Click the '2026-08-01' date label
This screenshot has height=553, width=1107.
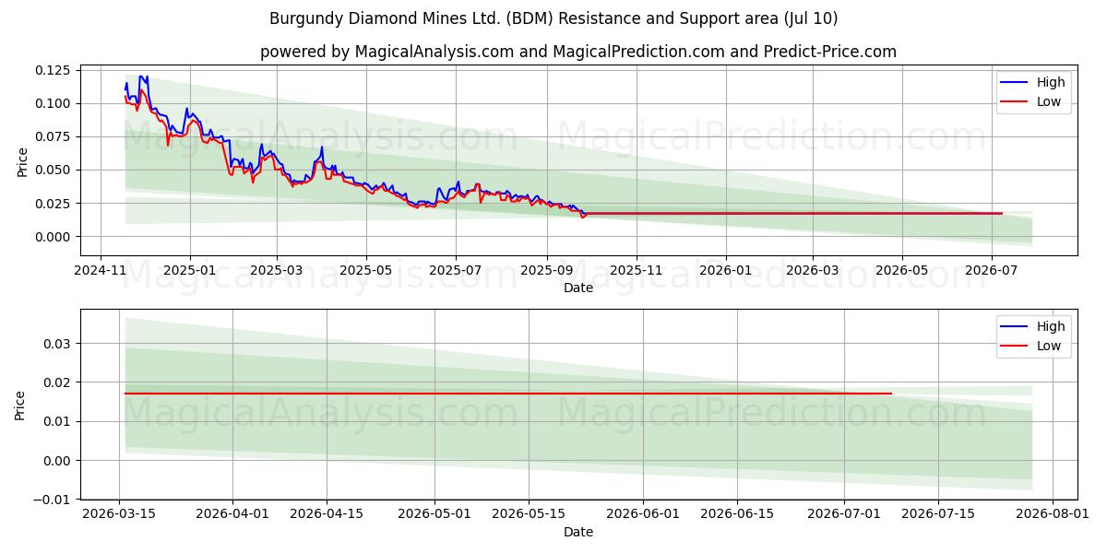(1053, 516)
